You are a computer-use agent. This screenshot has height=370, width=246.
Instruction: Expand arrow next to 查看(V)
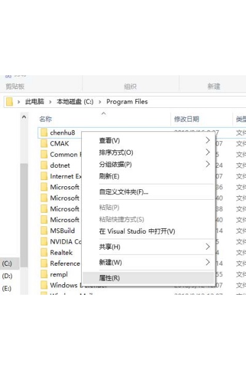(208, 140)
